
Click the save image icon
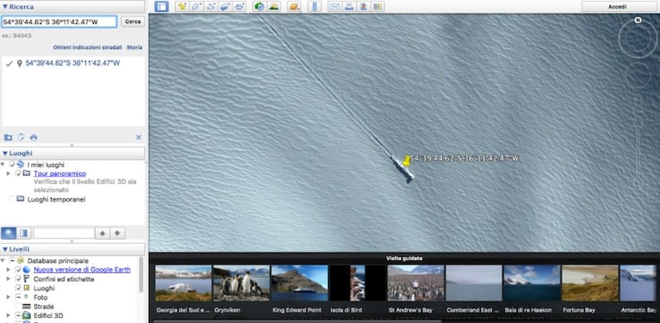[x=363, y=6]
